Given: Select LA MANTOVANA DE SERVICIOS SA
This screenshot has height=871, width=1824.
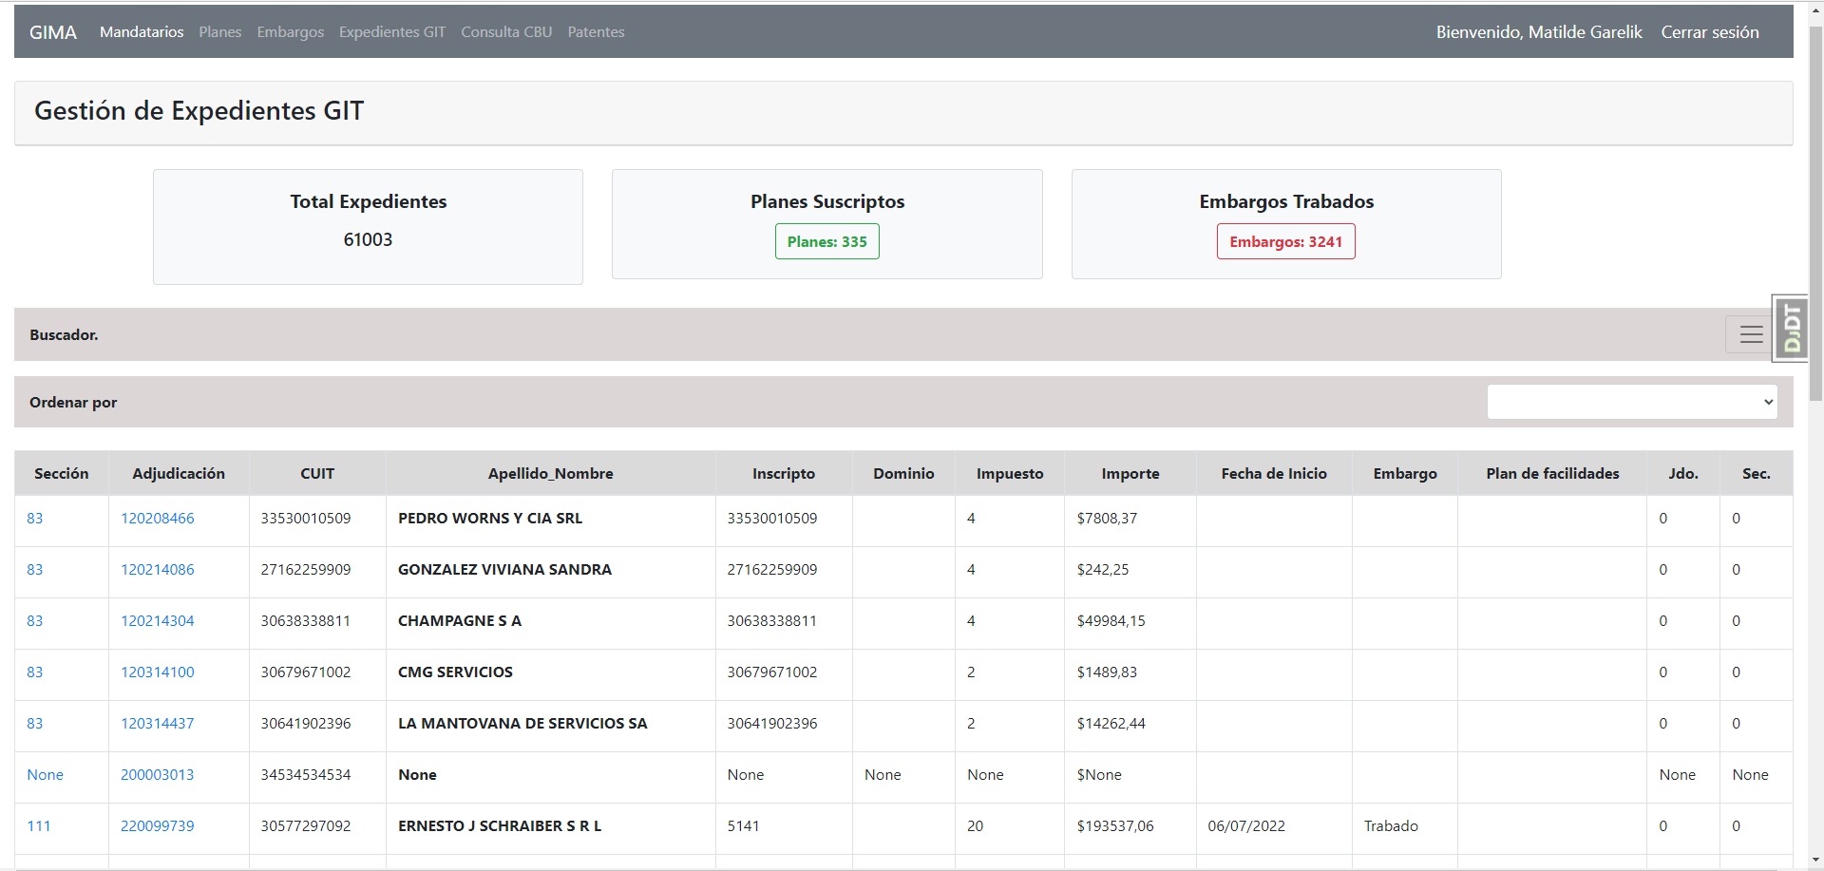Looking at the screenshot, I should [522, 724].
